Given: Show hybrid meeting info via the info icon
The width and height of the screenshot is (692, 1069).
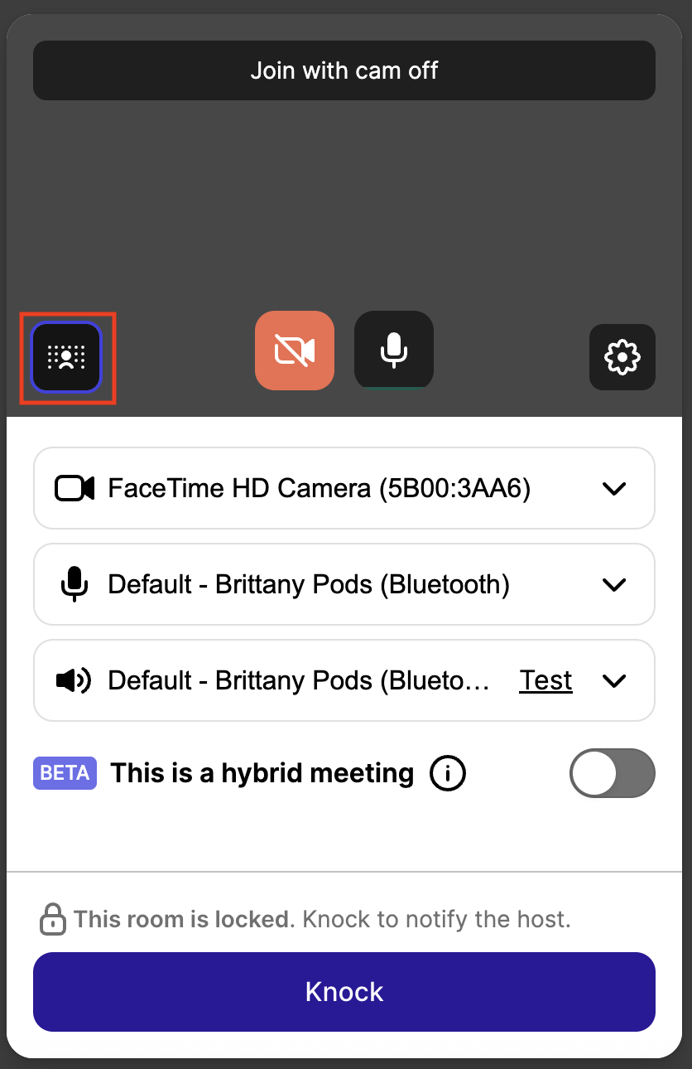Looking at the screenshot, I should click(448, 774).
